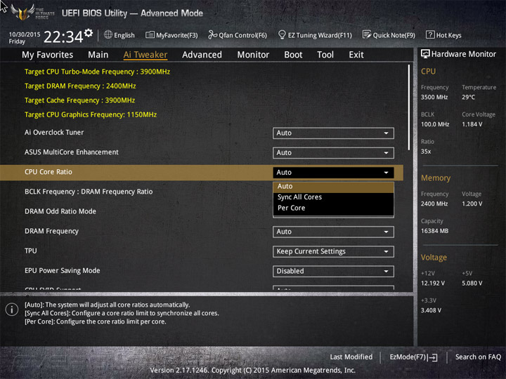Click the Hot Keys label
This screenshot has height=379, width=506.
pos(448,35)
